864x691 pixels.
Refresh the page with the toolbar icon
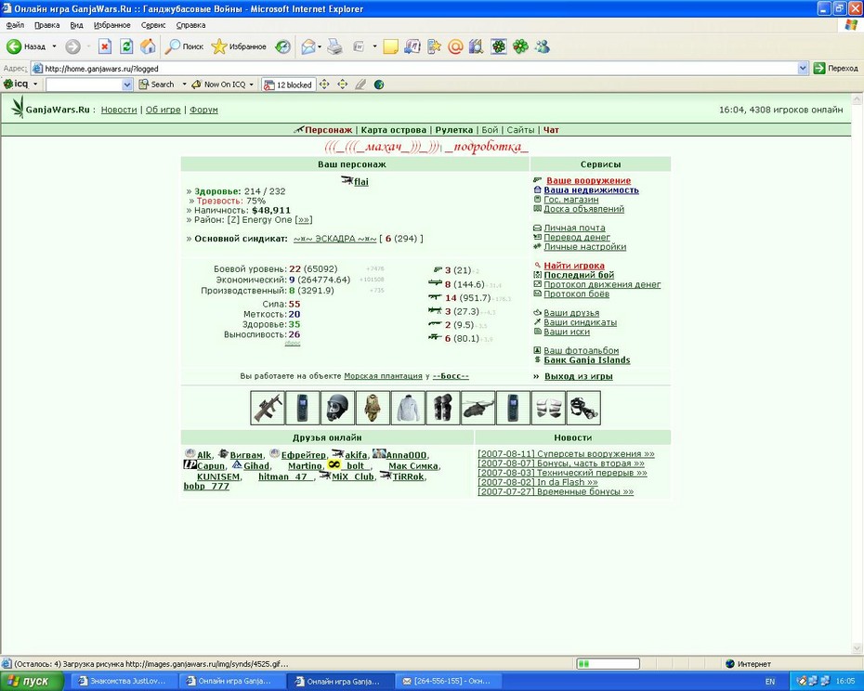tap(126, 46)
